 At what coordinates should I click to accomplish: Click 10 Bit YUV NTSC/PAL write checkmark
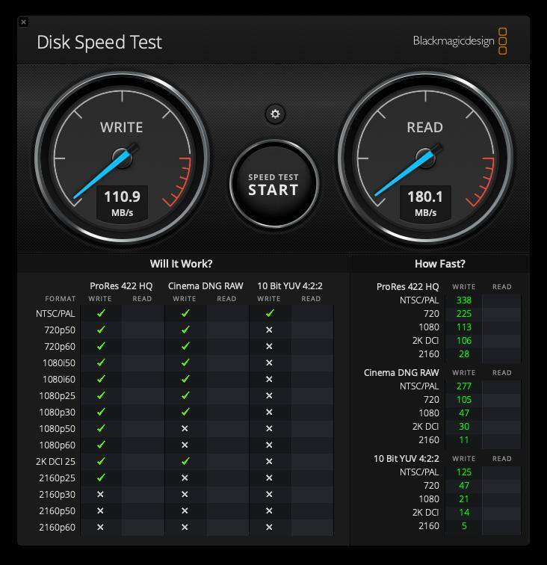click(270, 314)
